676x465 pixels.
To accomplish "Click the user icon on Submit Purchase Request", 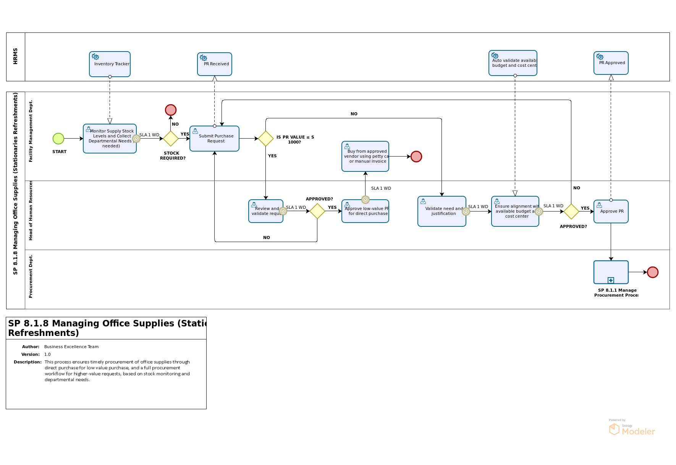I will pos(195,131).
